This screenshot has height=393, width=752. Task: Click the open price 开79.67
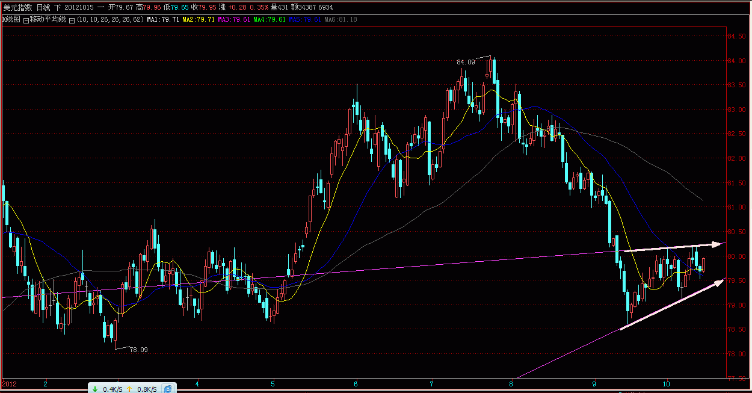pos(120,7)
